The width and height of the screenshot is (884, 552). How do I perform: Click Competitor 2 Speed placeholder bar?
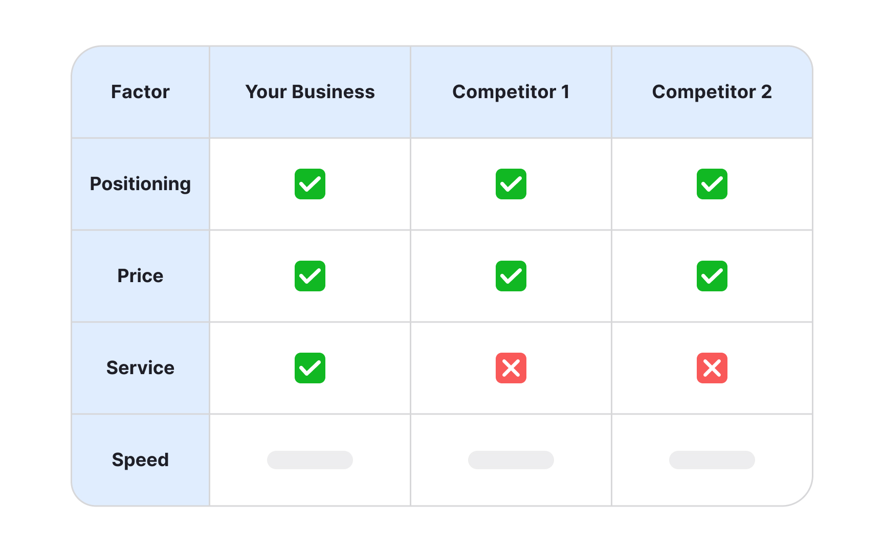coord(712,460)
